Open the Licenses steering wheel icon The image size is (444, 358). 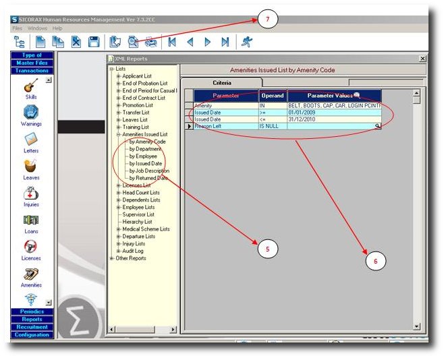[x=30, y=247]
